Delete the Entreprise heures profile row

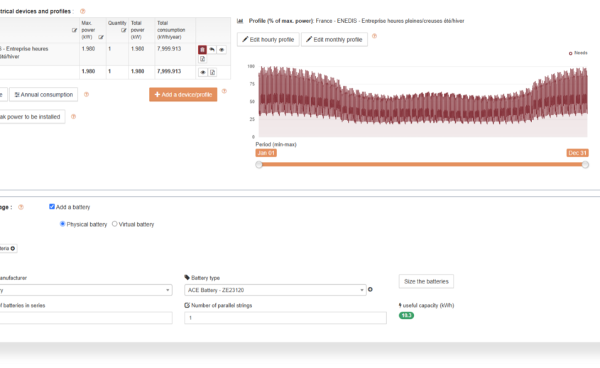click(x=202, y=50)
